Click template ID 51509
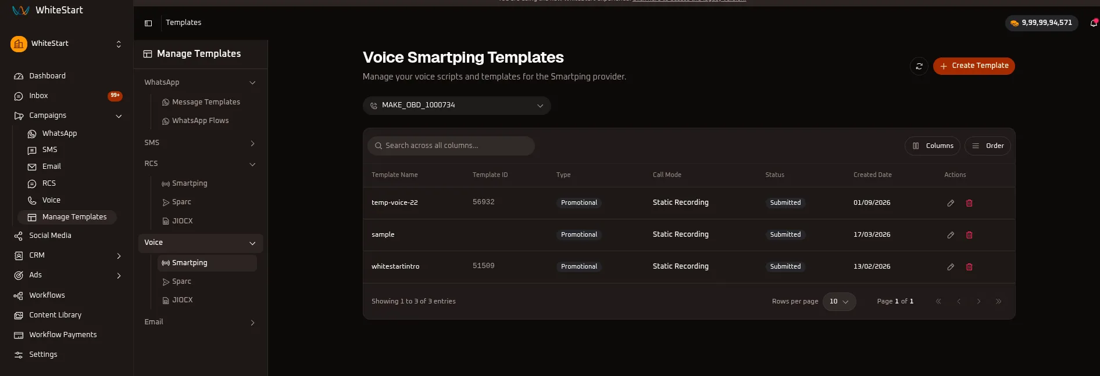 [x=483, y=266]
